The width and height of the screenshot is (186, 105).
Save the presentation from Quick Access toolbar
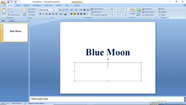point(8,2)
